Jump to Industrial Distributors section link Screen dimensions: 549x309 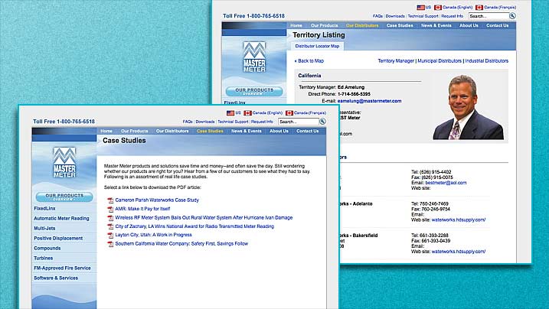click(x=487, y=61)
